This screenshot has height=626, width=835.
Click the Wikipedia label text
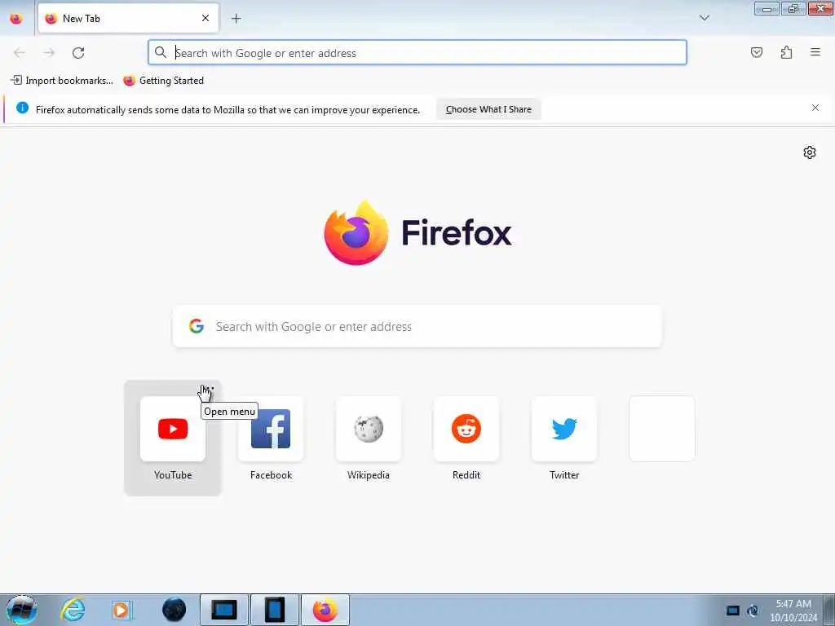click(x=369, y=475)
